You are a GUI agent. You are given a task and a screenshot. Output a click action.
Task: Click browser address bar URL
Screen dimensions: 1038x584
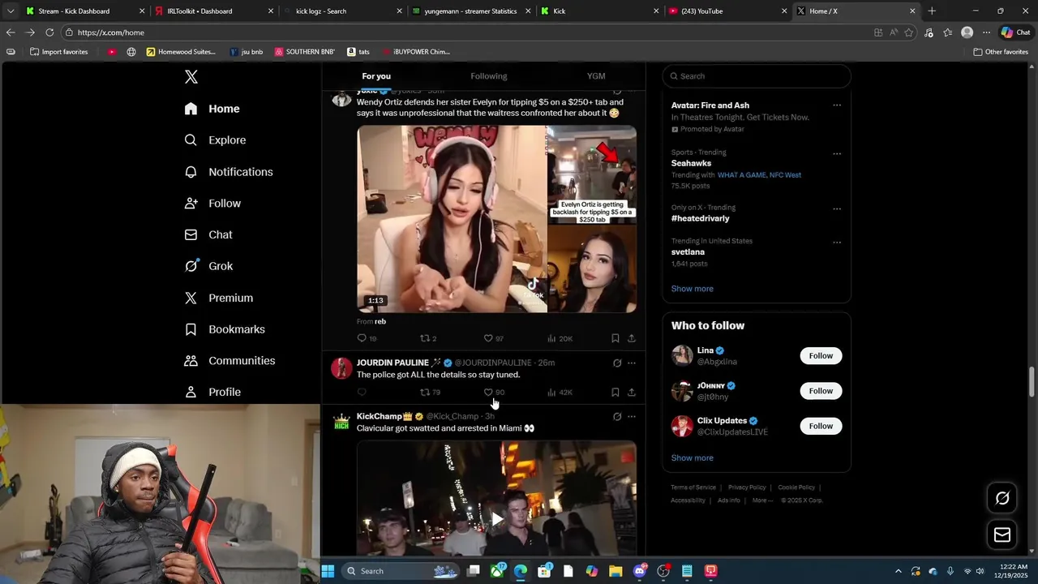coord(111,32)
